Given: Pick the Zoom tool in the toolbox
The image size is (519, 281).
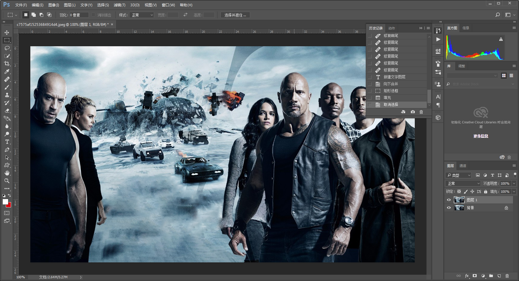Looking at the screenshot, I should point(7,181).
